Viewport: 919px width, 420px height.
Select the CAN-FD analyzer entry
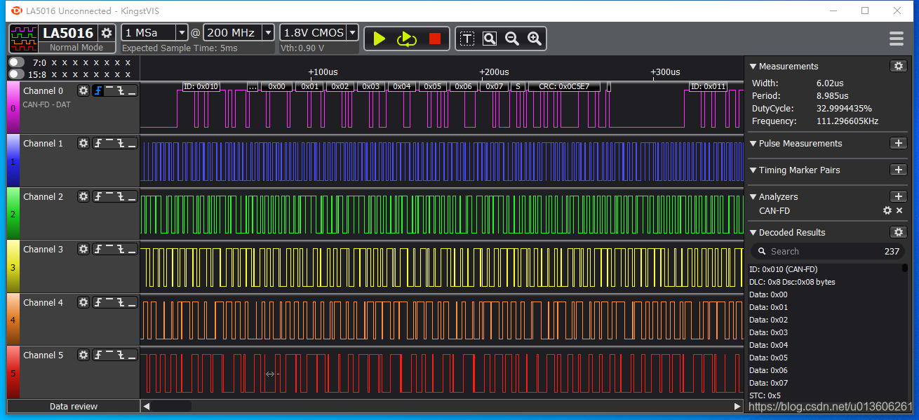point(774,210)
